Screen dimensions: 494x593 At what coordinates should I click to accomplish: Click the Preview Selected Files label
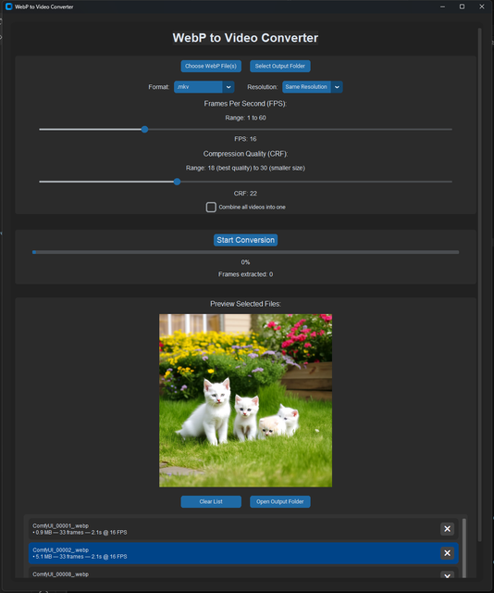click(x=245, y=304)
